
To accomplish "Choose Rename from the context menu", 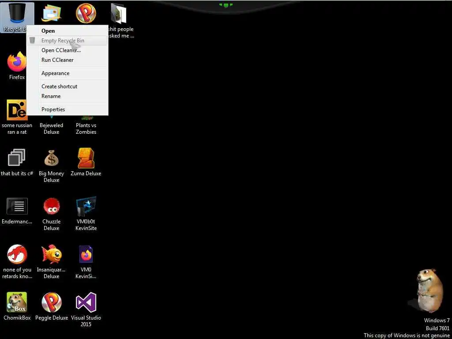I will tap(67, 96).
